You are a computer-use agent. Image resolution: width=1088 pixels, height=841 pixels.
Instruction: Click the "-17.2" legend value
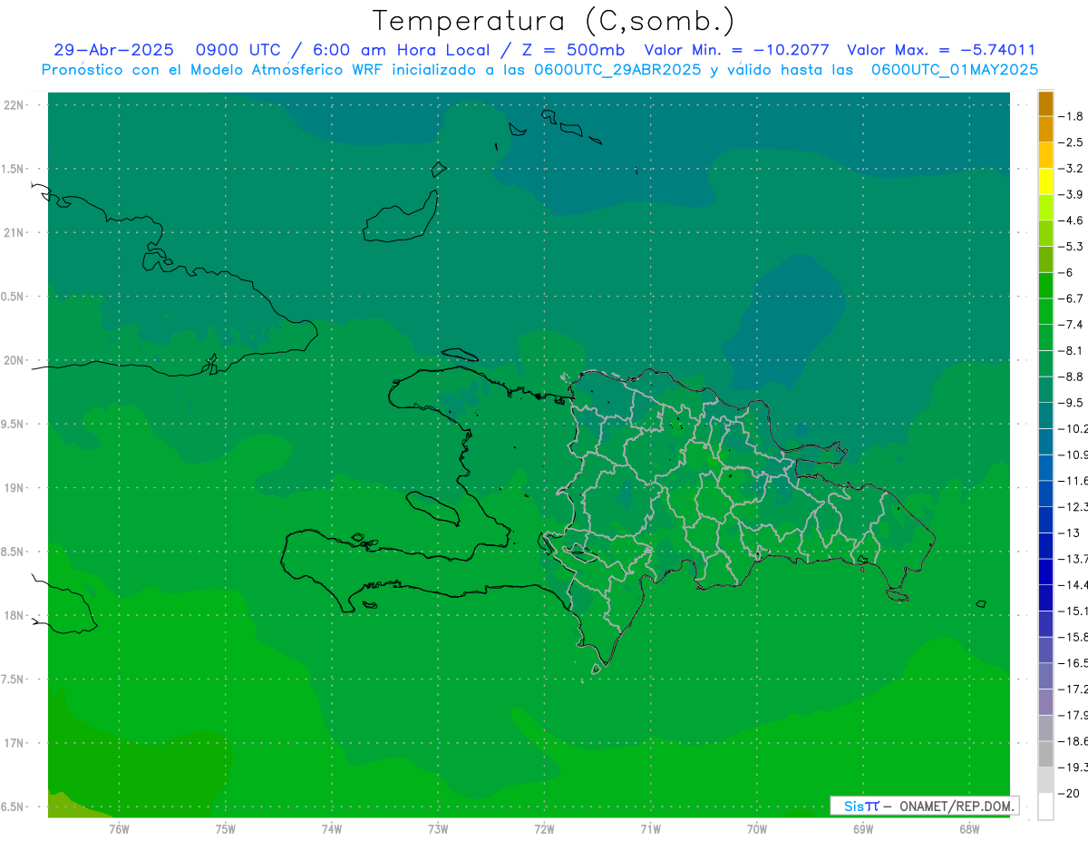tap(1073, 689)
